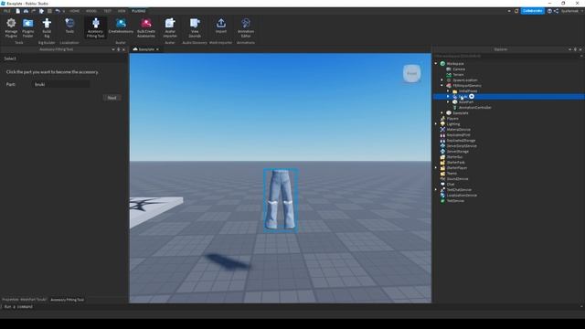Select ReplicatedStorage in Explorer
585x329 pixels.
(x=461, y=141)
